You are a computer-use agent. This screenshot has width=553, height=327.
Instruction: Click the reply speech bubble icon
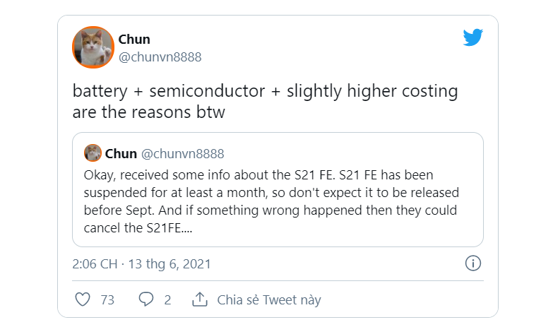(x=146, y=299)
